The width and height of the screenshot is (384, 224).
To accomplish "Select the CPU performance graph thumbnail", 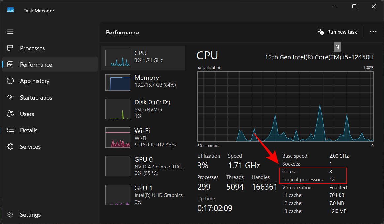I will 118,58.
